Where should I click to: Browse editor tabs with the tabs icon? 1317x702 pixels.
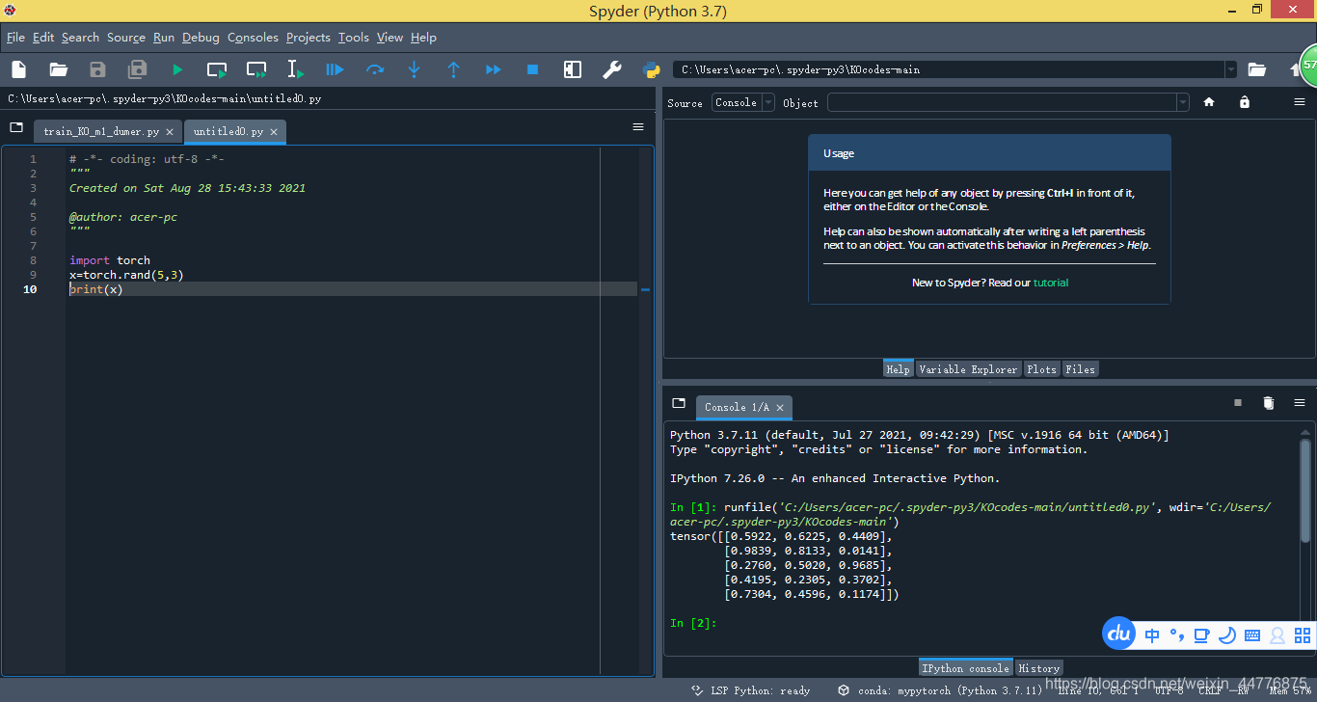(x=16, y=127)
